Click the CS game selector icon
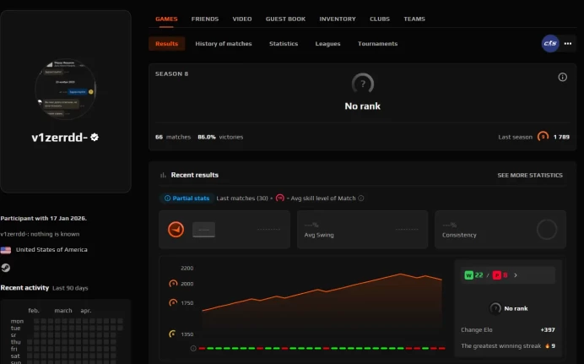 pyautogui.click(x=550, y=44)
